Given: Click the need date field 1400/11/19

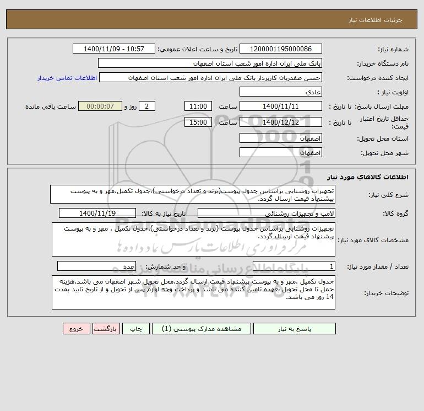Looking at the screenshot, I should pos(97,213).
